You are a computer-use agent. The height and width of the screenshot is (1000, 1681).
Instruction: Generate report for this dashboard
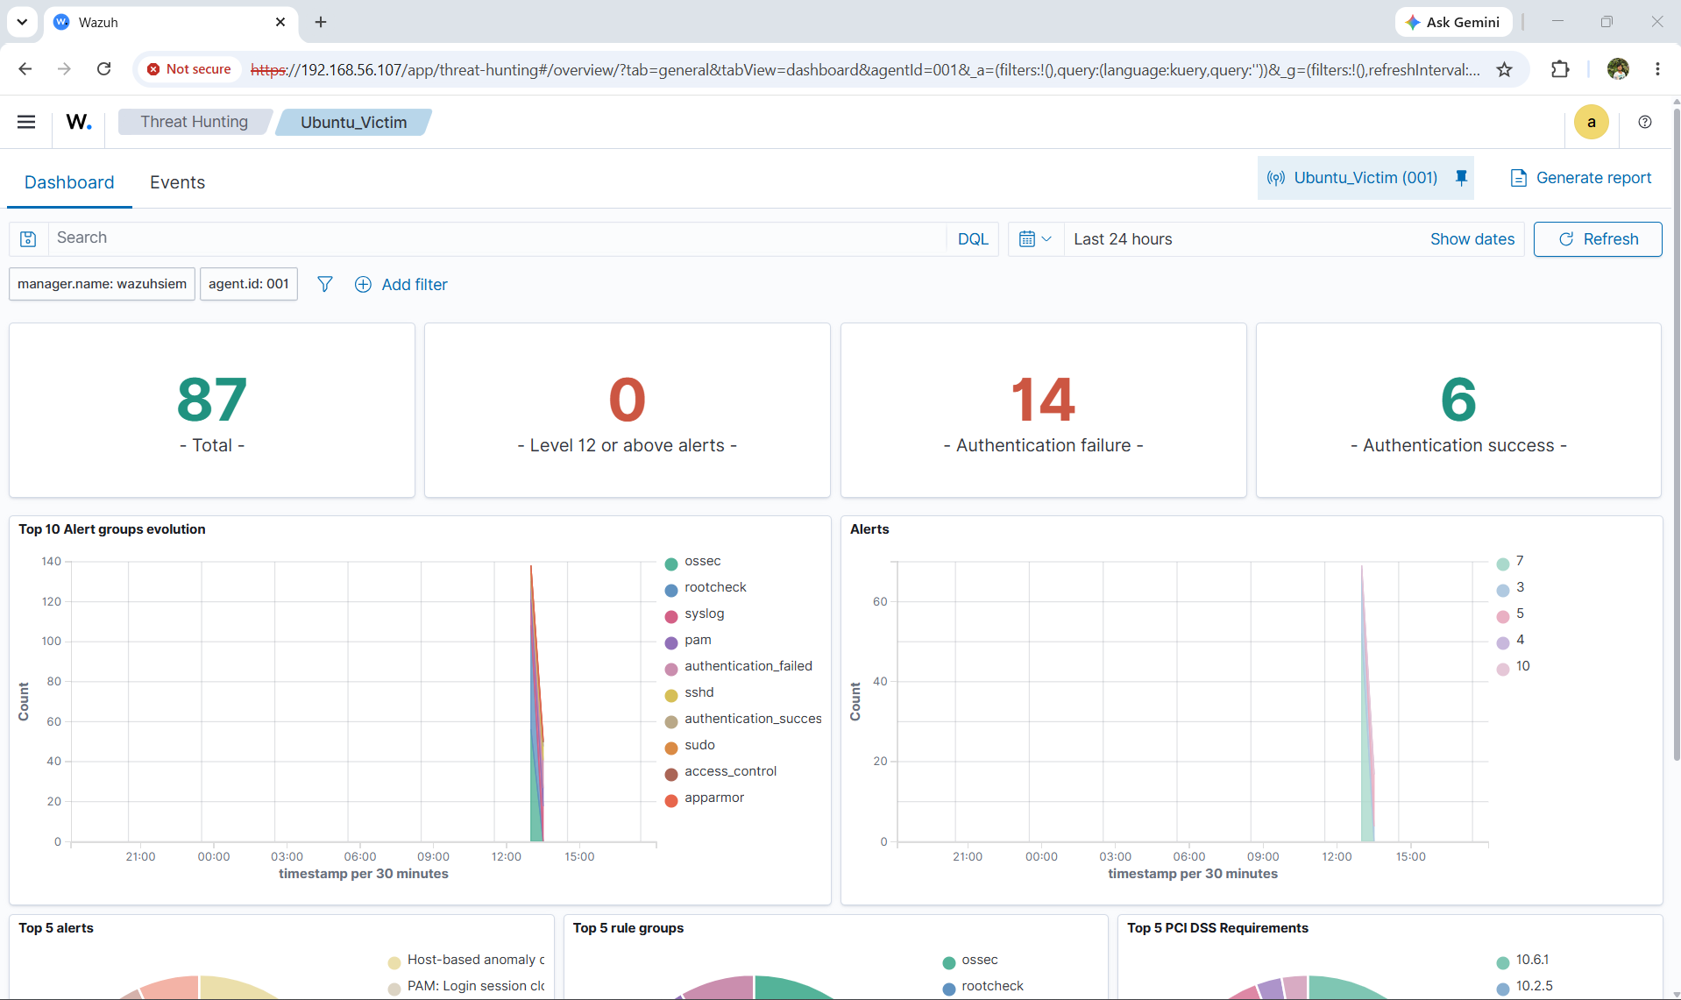[1581, 178]
